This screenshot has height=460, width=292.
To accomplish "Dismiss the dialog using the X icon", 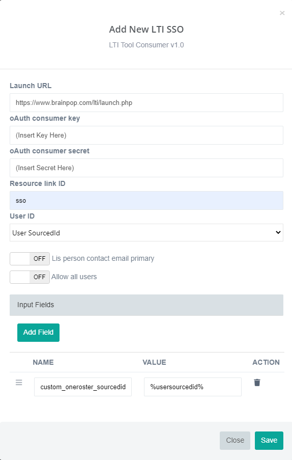I will [282, 13].
